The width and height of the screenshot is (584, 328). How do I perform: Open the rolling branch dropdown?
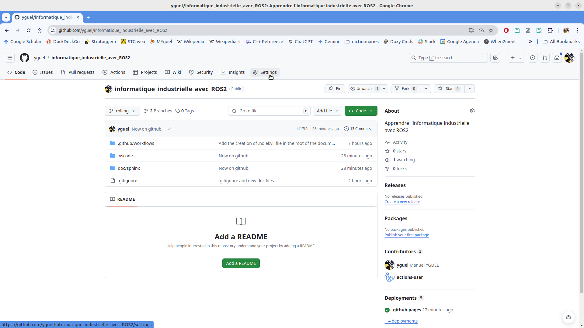(122, 111)
